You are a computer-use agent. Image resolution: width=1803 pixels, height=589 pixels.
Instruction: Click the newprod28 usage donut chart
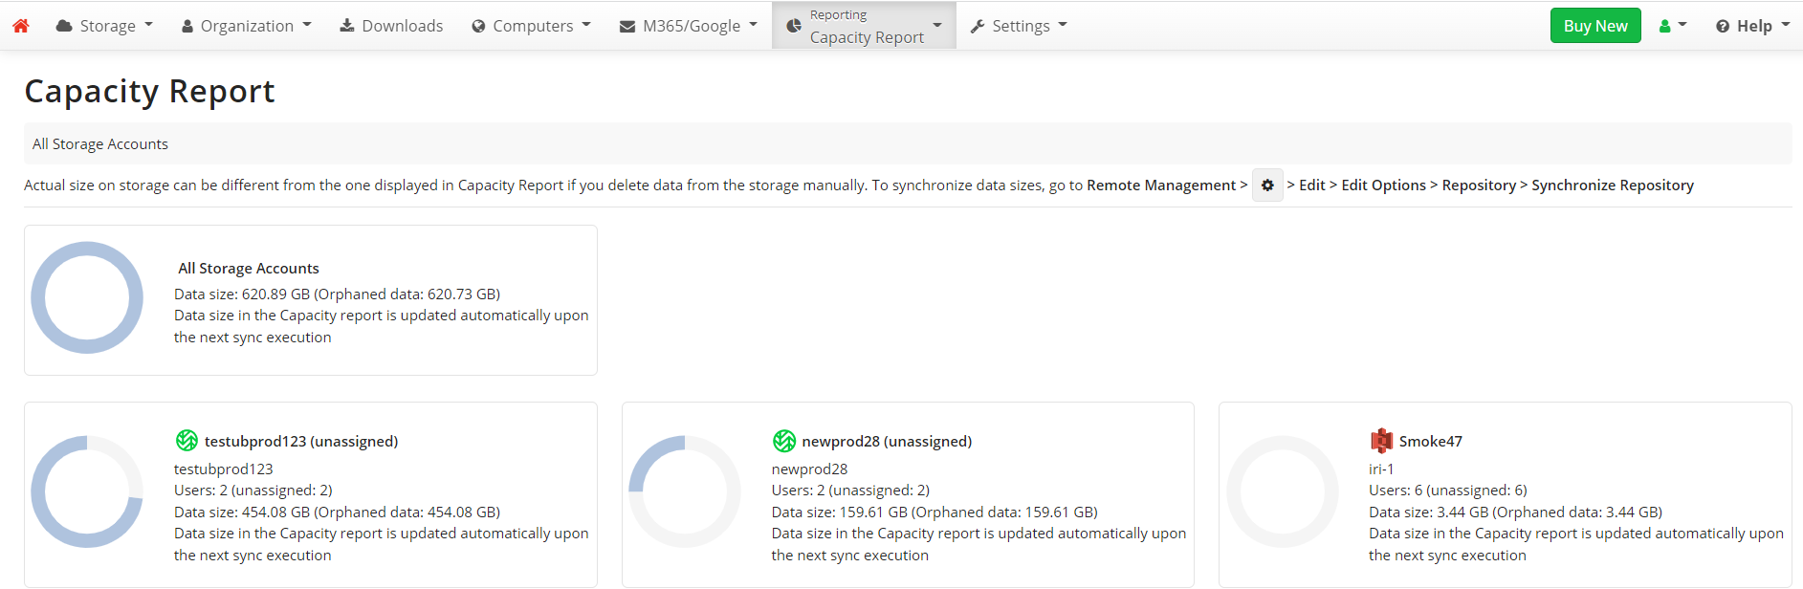tap(685, 491)
